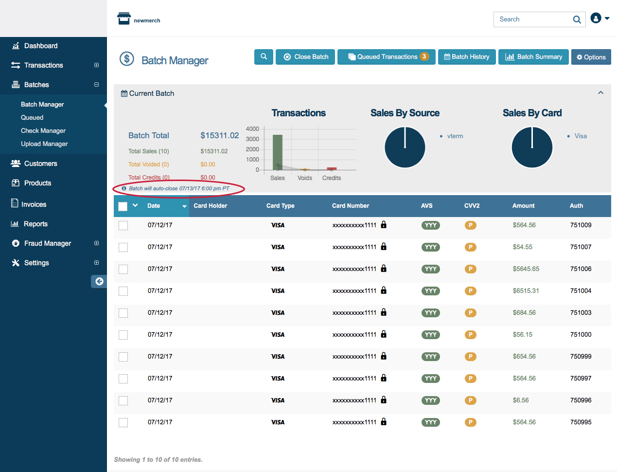Toggle the select-all checkbox in table header
The image size is (617, 472).
(123, 206)
